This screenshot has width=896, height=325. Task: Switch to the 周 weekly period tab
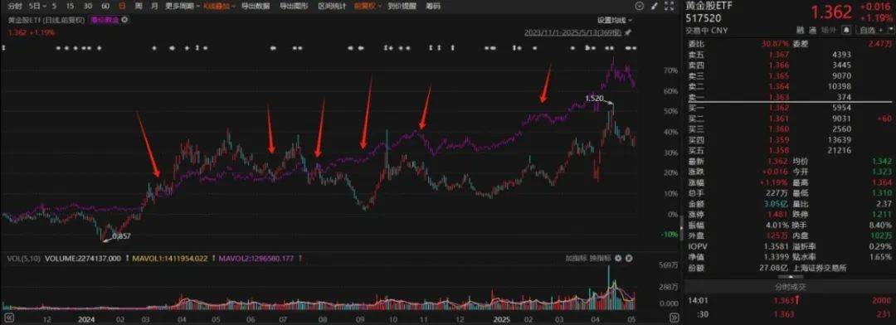pyautogui.click(x=139, y=7)
